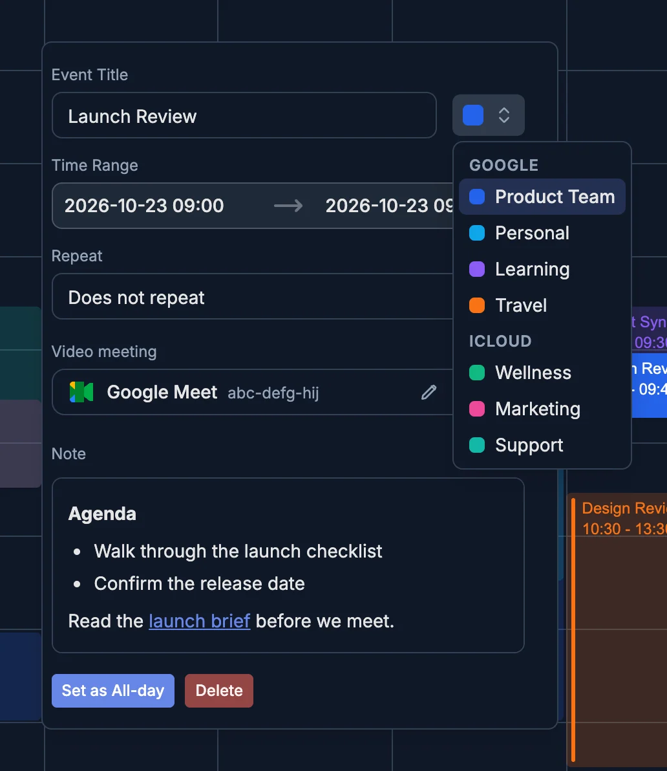Click the green Wellness color dot
Viewport: 667px width, 771px height.
tap(477, 373)
